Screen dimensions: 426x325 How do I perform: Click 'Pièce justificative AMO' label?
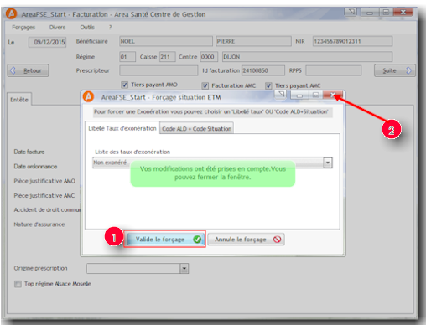click(44, 181)
